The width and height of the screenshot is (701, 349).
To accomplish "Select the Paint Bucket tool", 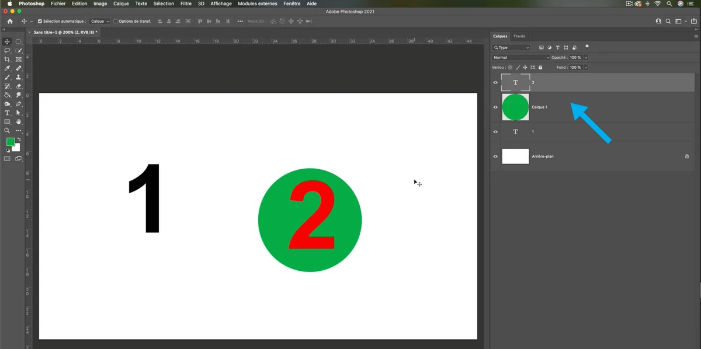I will (8, 95).
